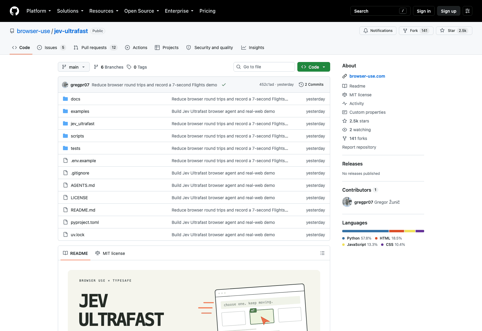
Task: Click the pulse icon beside Activity
Action: tap(345, 104)
